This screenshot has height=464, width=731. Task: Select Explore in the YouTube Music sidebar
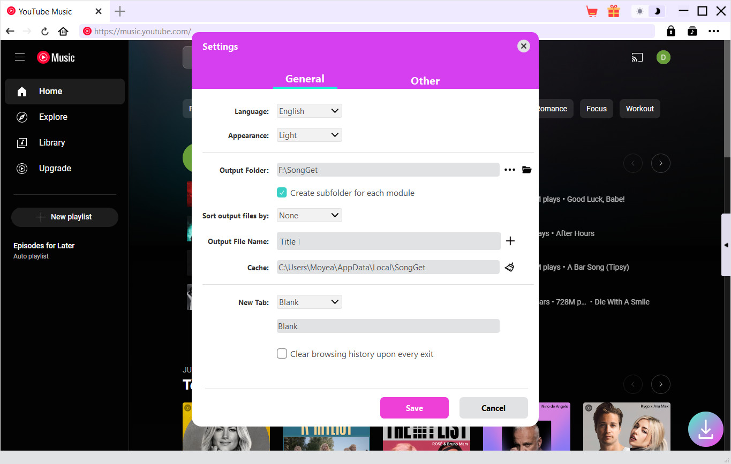[x=53, y=117]
